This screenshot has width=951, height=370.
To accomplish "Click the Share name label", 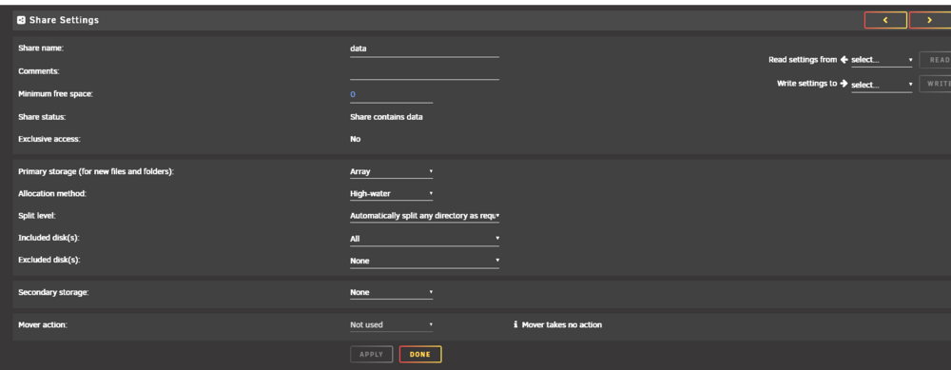I will coord(41,48).
